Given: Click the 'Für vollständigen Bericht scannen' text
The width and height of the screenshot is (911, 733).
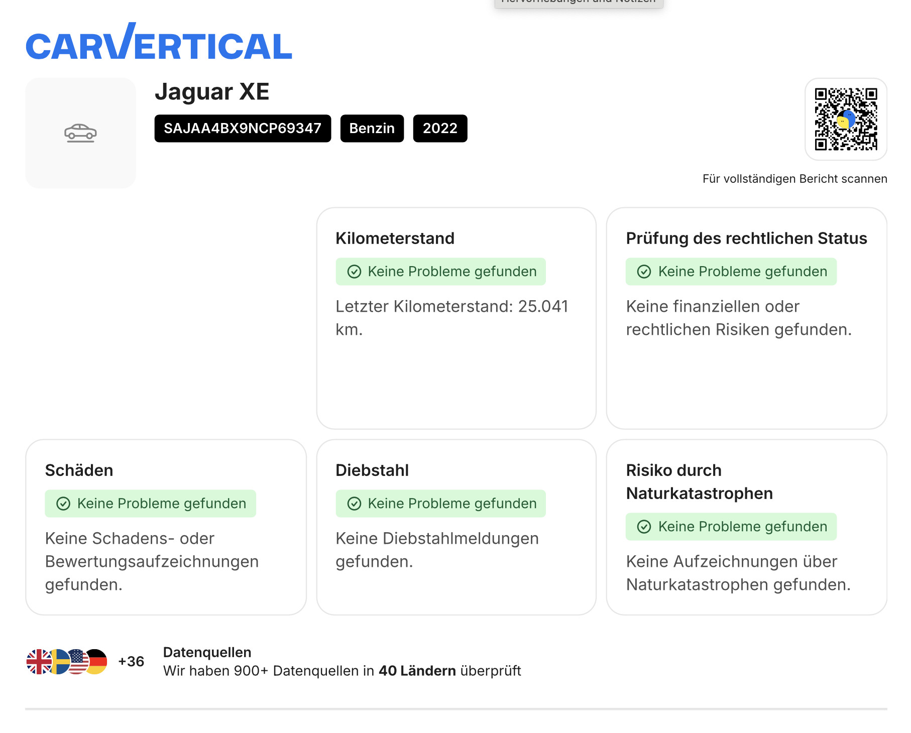Looking at the screenshot, I should click(794, 179).
